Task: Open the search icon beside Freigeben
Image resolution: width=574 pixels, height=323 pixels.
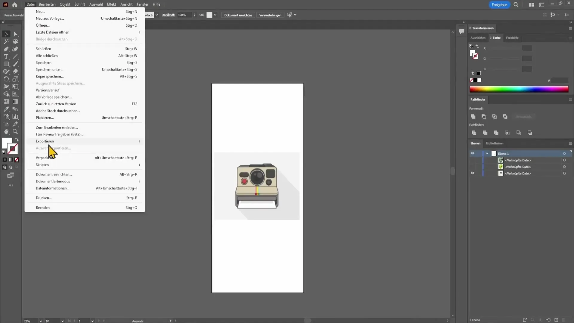Action: click(x=516, y=5)
